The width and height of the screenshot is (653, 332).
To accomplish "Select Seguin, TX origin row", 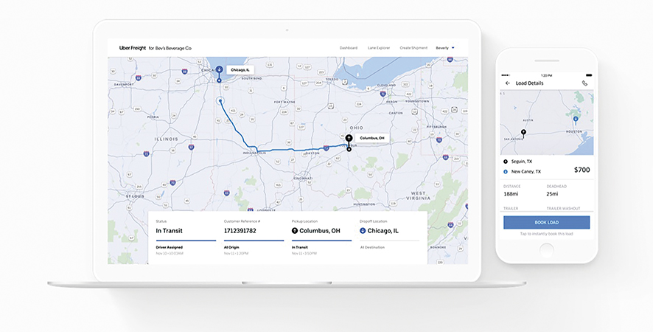I will [517, 162].
